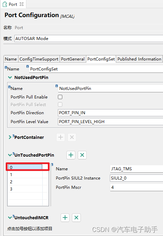Image resolution: width=163 pixels, height=236 pixels.
Task: Collapse the NotUsedPortPin section
Action: (10, 78)
